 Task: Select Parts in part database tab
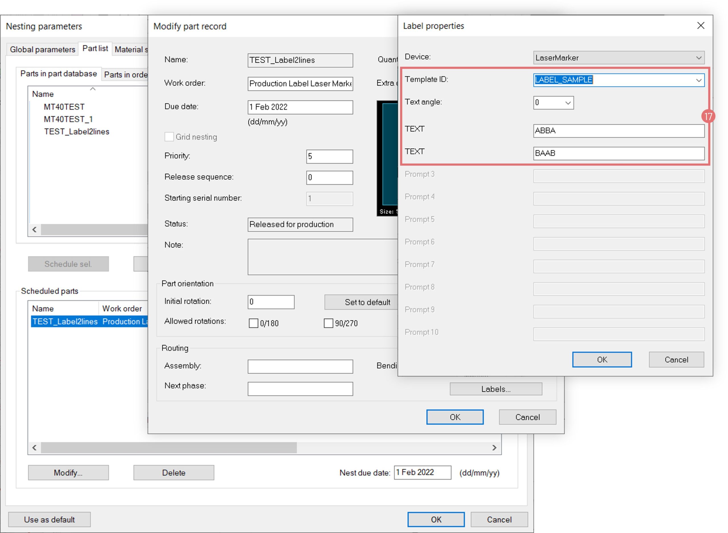[58, 74]
